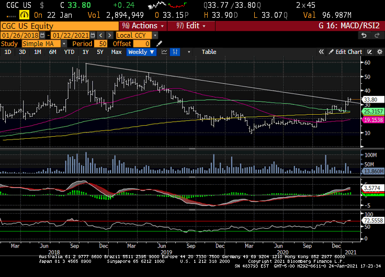Select the 3D time range

click(x=22, y=52)
